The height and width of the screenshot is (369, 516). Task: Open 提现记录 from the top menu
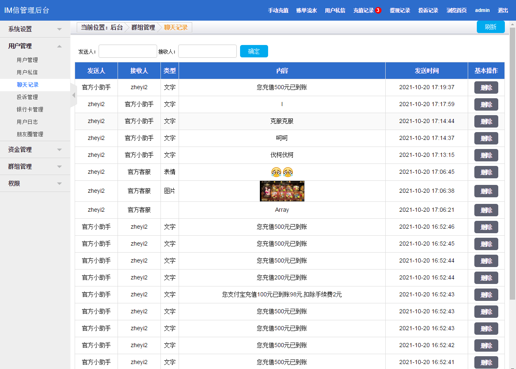point(400,10)
